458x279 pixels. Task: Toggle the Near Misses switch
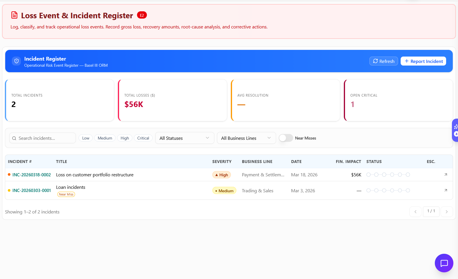[x=286, y=138]
